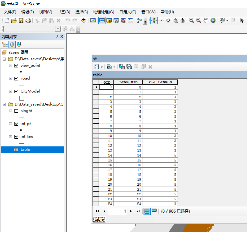Select the black arrow Select Graphics tool

pyautogui.click(x=242, y=20)
